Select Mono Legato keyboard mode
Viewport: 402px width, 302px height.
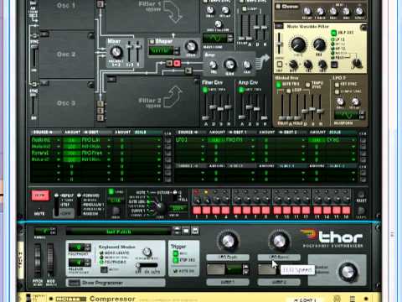(101, 253)
